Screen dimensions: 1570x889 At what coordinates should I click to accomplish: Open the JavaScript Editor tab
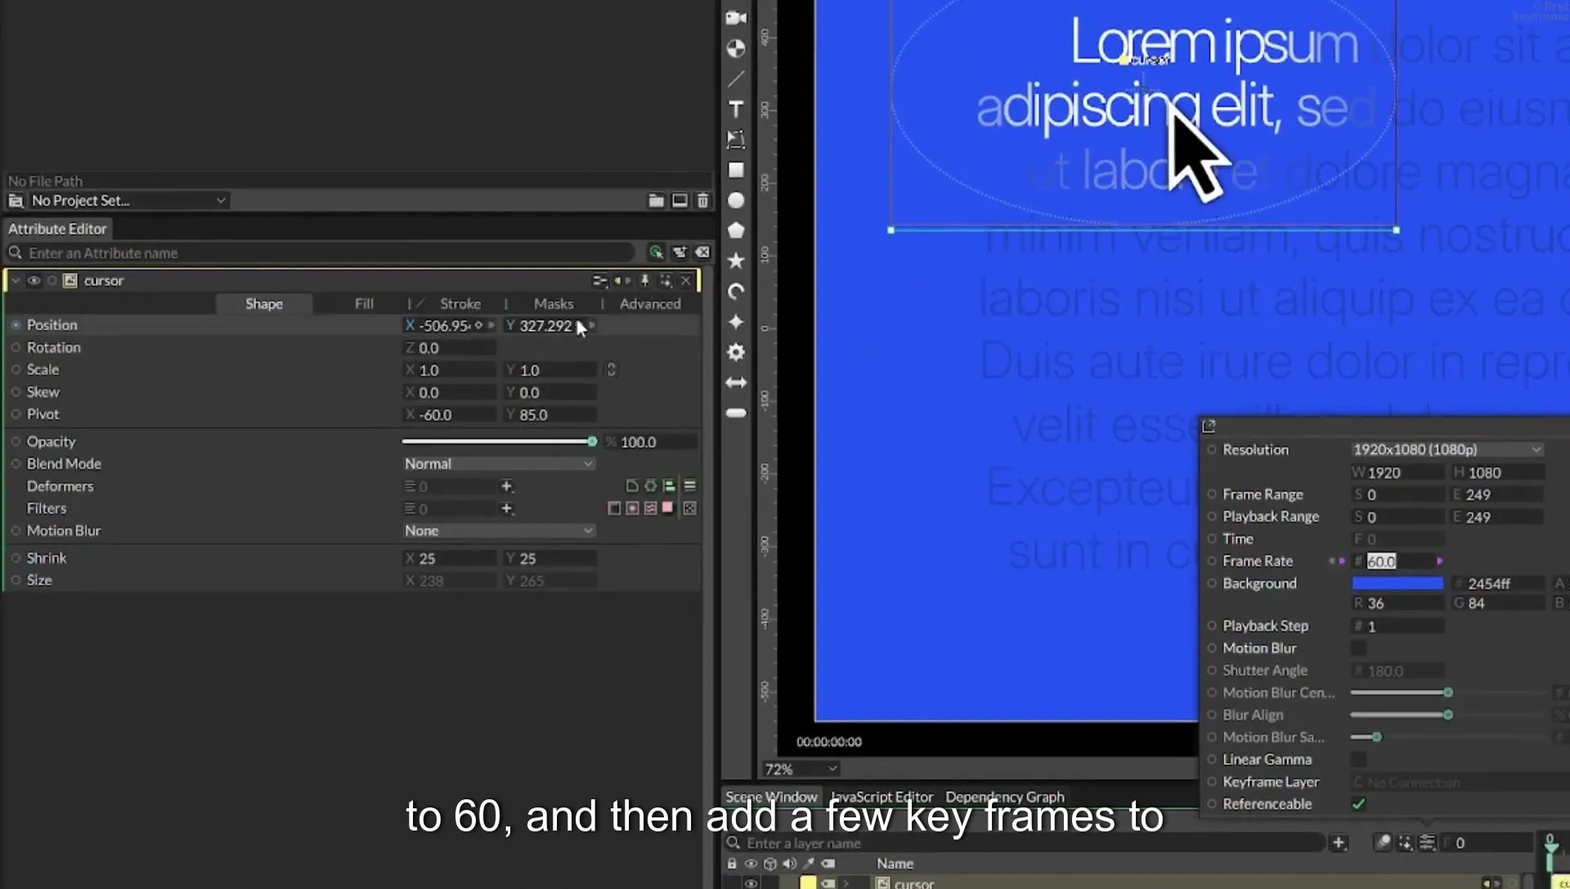881,797
